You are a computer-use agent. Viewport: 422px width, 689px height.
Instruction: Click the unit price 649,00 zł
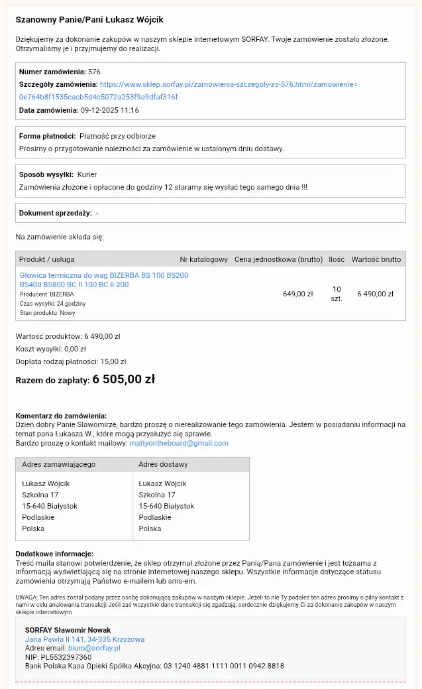pyautogui.click(x=297, y=294)
